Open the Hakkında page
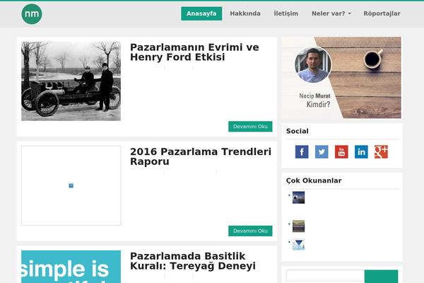This screenshot has width=424, height=283. (245, 13)
